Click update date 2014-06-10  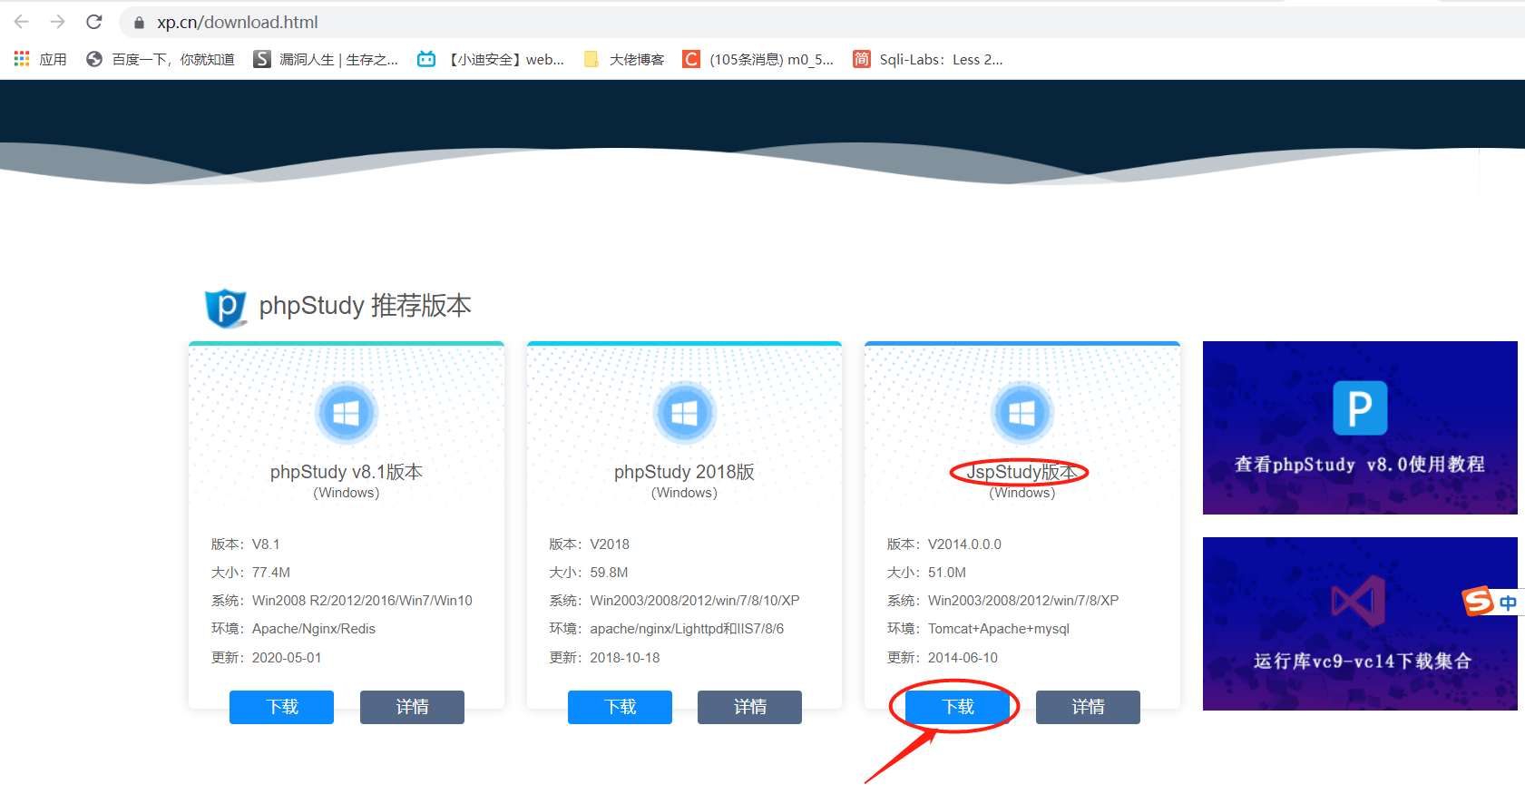coord(963,658)
